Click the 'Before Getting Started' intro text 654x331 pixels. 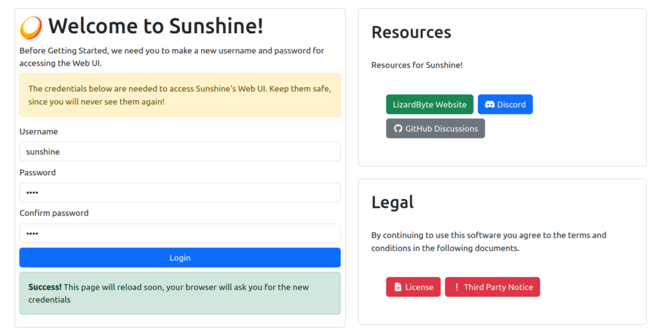[x=172, y=57]
